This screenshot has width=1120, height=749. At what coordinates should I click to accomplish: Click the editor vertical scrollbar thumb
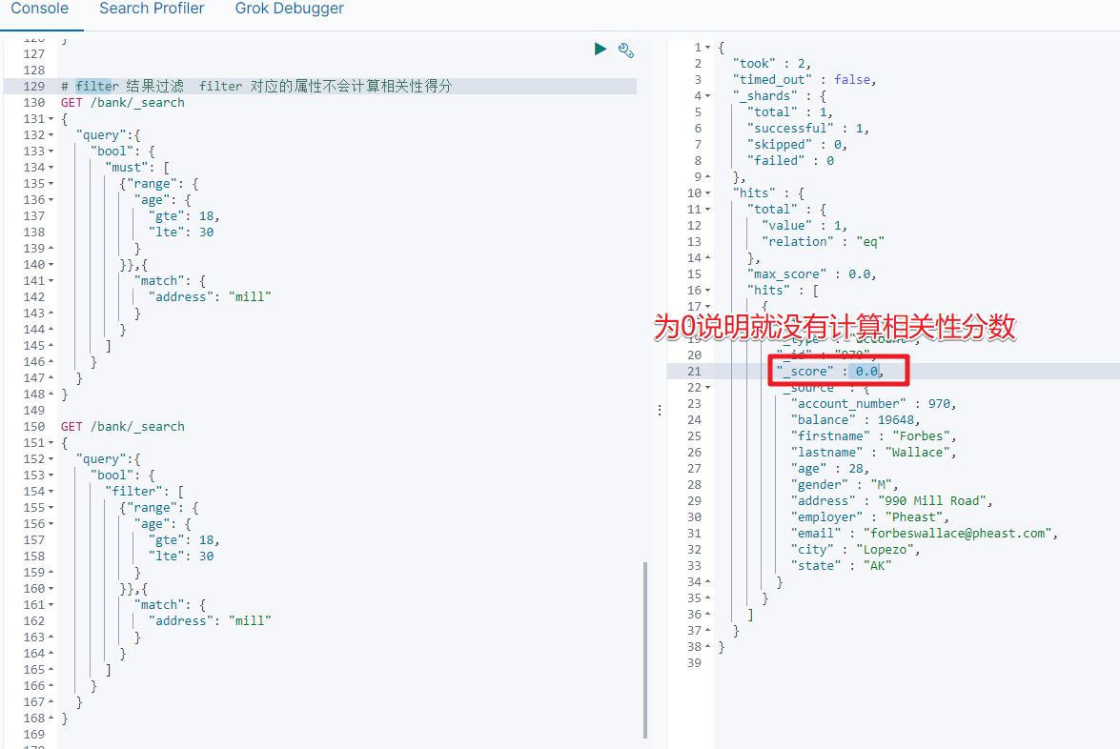(x=645, y=650)
